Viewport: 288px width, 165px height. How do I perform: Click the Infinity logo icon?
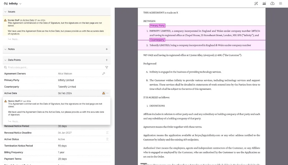[6, 3]
